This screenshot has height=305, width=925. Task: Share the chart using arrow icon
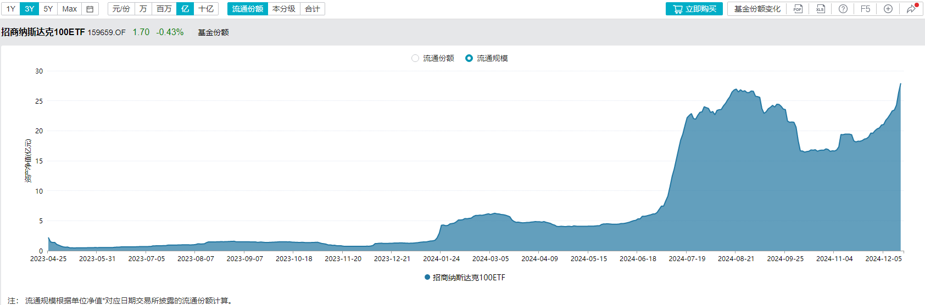911,9
